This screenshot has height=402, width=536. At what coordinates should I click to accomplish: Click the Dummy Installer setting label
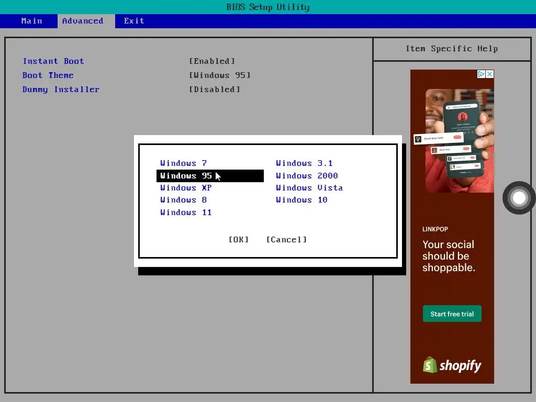(61, 90)
